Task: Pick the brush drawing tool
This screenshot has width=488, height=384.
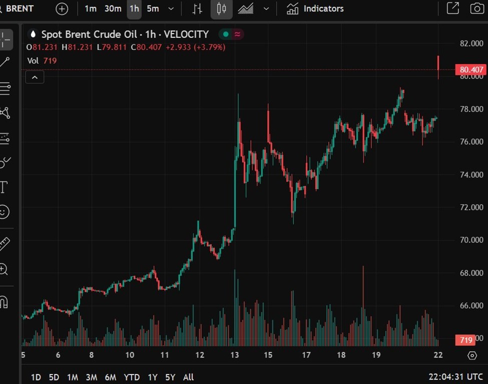Action: (5, 162)
